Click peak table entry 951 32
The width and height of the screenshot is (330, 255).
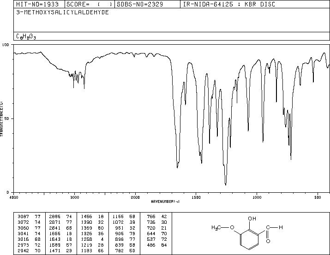tap(124, 228)
